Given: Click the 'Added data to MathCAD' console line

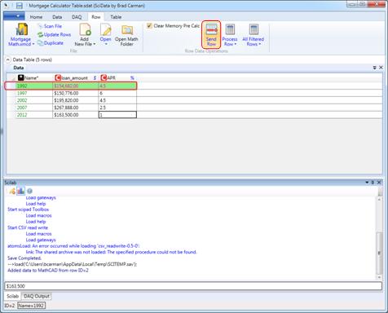Looking at the screenshot, I should click(x=48, y=271).
